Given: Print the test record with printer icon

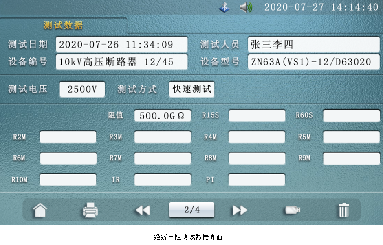Looking at the screenshot, I should pos(90,210).
